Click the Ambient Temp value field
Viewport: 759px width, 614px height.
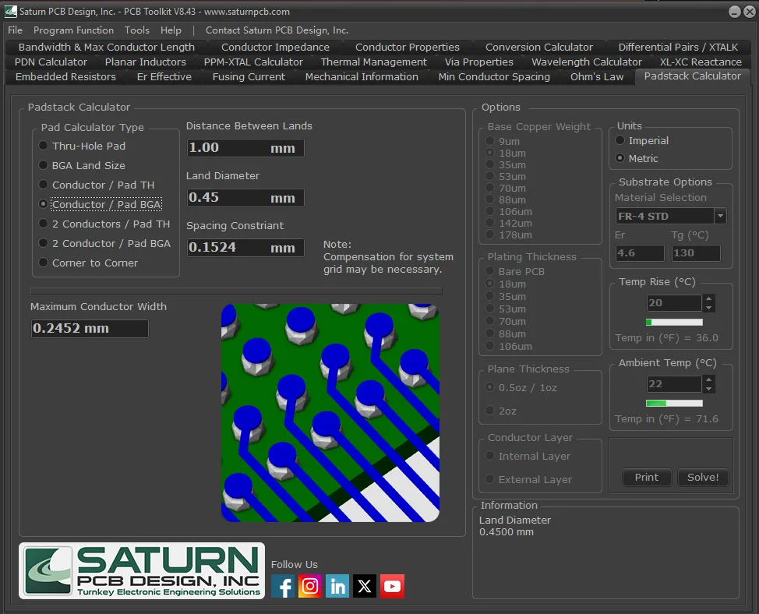[674, 384]
